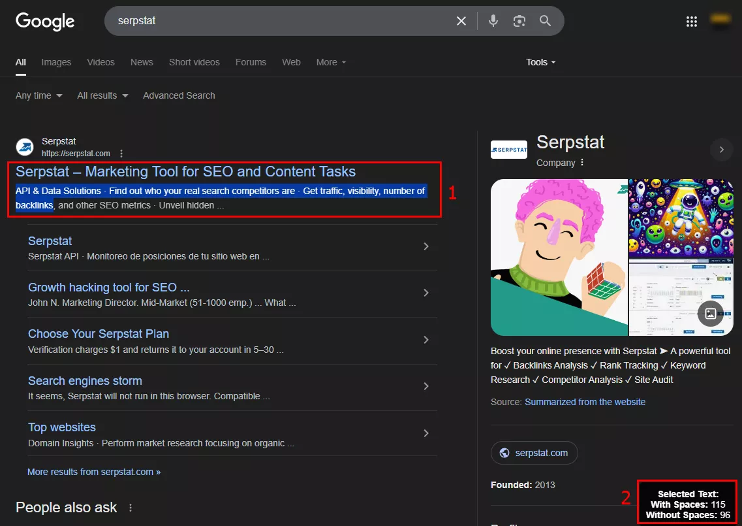This screenshot has width=742, height=526.
Task: Clear the search box with the X icon
Action: coord(461,21)
